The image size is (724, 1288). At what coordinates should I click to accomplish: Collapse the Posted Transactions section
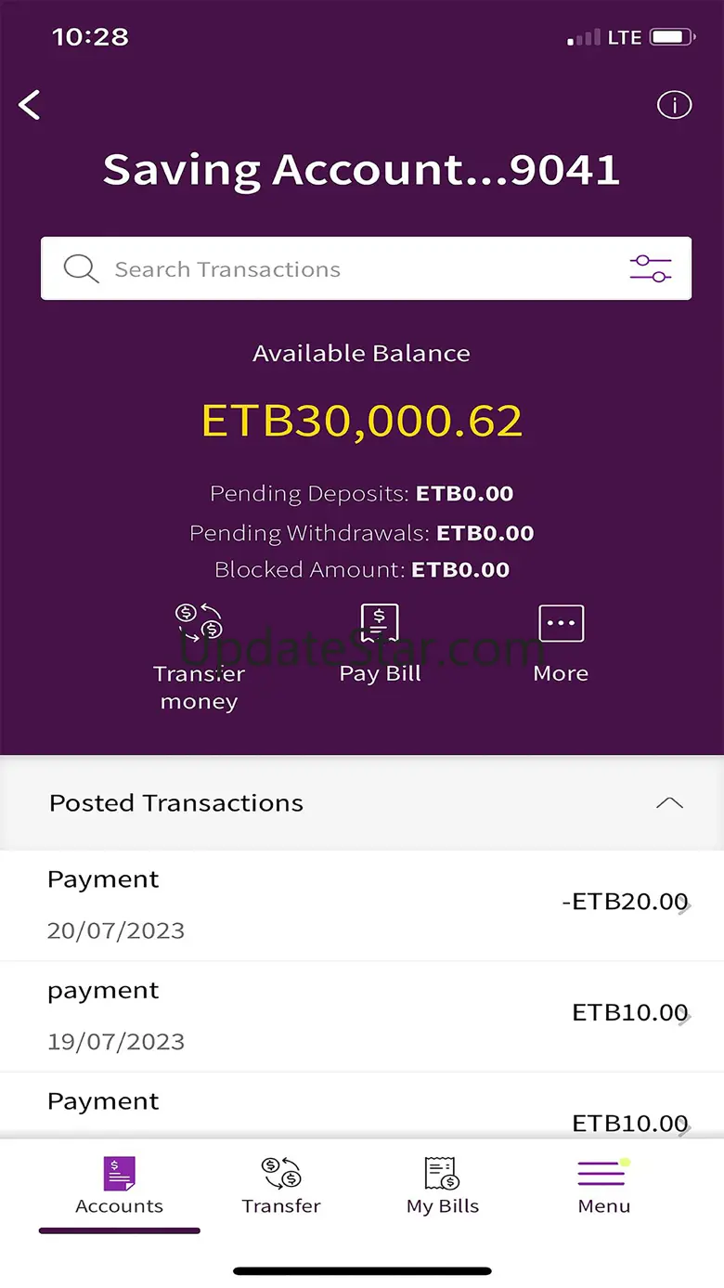click(x=669, y=803)
